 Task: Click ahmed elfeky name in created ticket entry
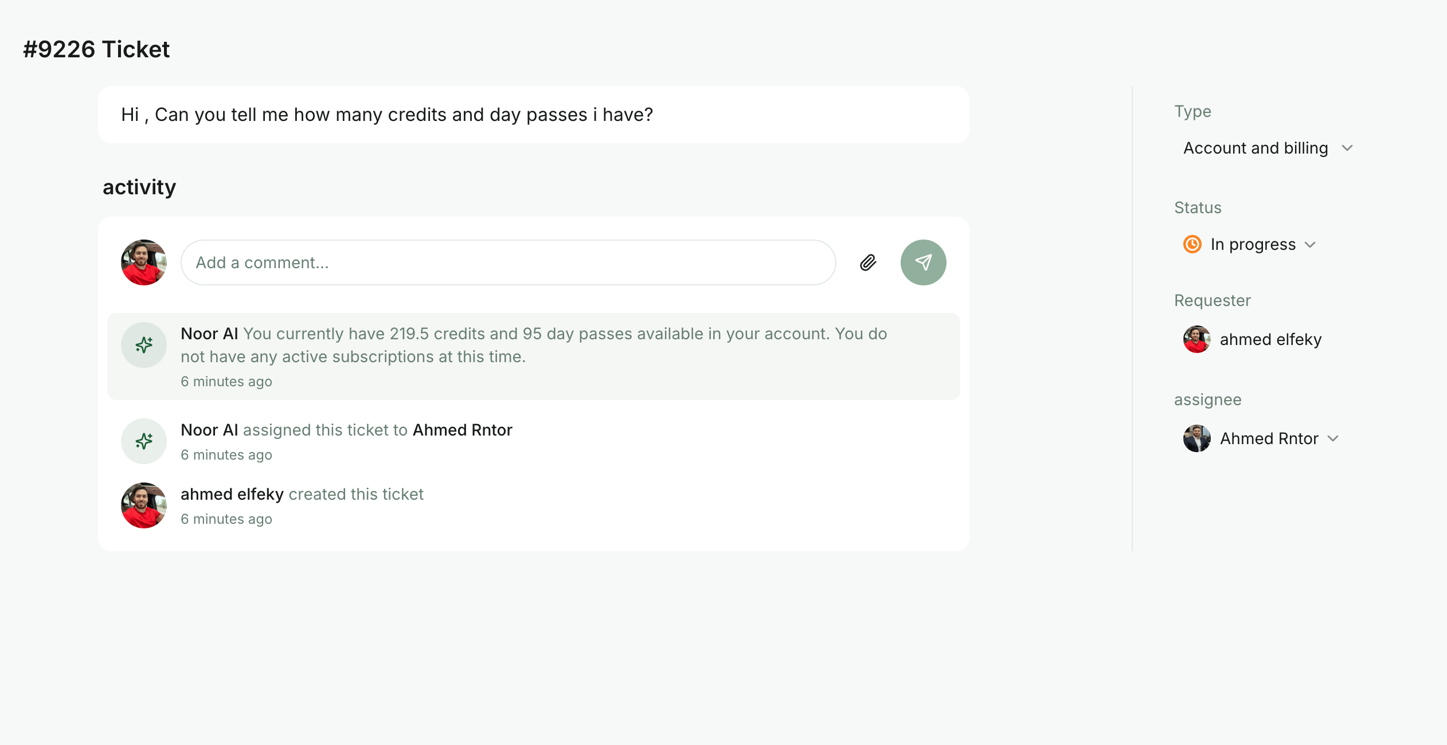[x=232, y=494]
